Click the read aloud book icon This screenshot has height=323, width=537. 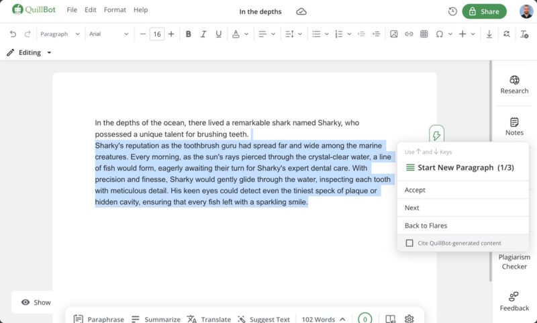(x=390, y=319)
